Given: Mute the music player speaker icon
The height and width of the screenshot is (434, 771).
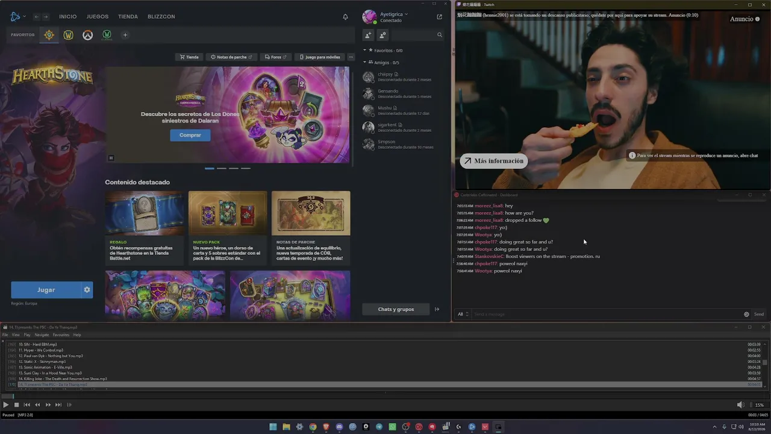Looking at the screenshot, I should [x=741, y=405].
